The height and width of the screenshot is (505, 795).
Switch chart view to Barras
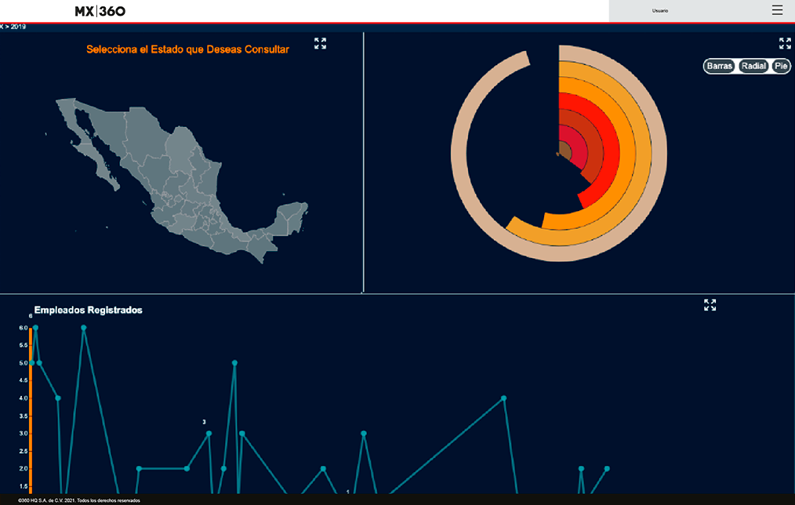719,67
